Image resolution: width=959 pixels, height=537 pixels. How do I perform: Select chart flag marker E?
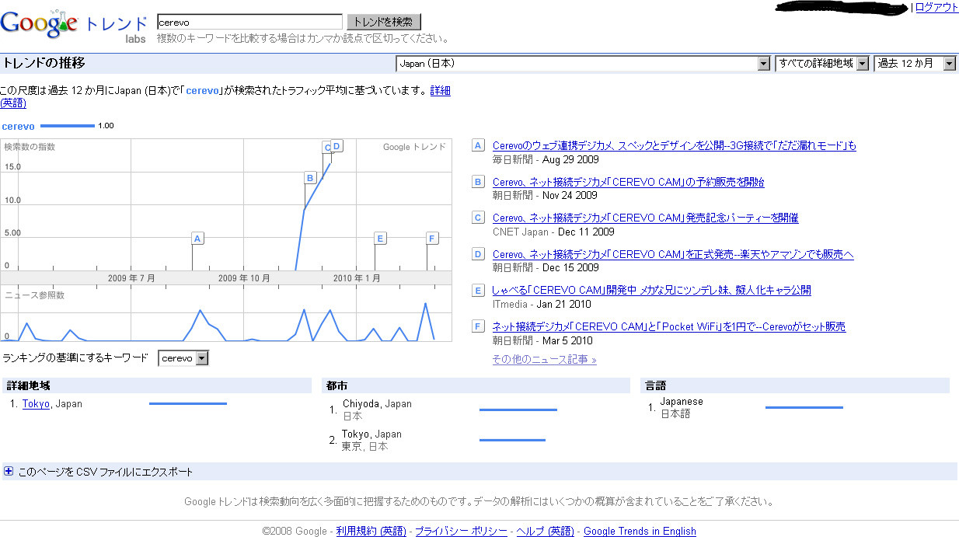(380, 238)
